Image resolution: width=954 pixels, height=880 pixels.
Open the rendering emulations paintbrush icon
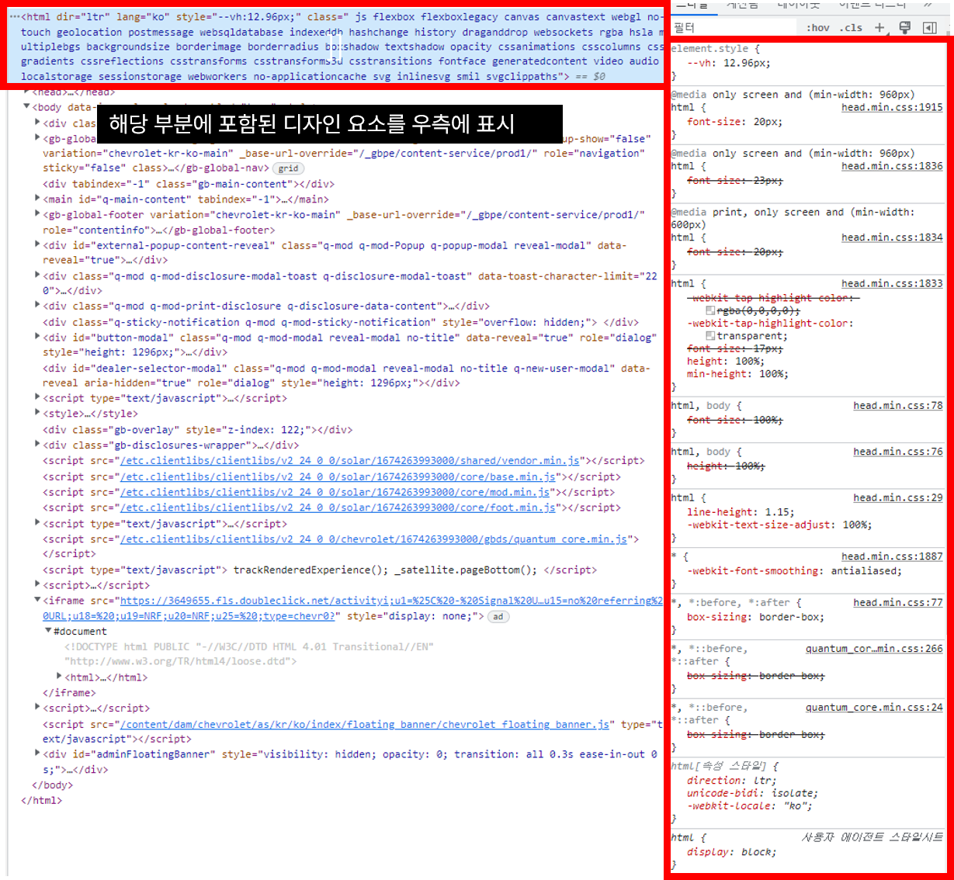click(x=904, y=27)
